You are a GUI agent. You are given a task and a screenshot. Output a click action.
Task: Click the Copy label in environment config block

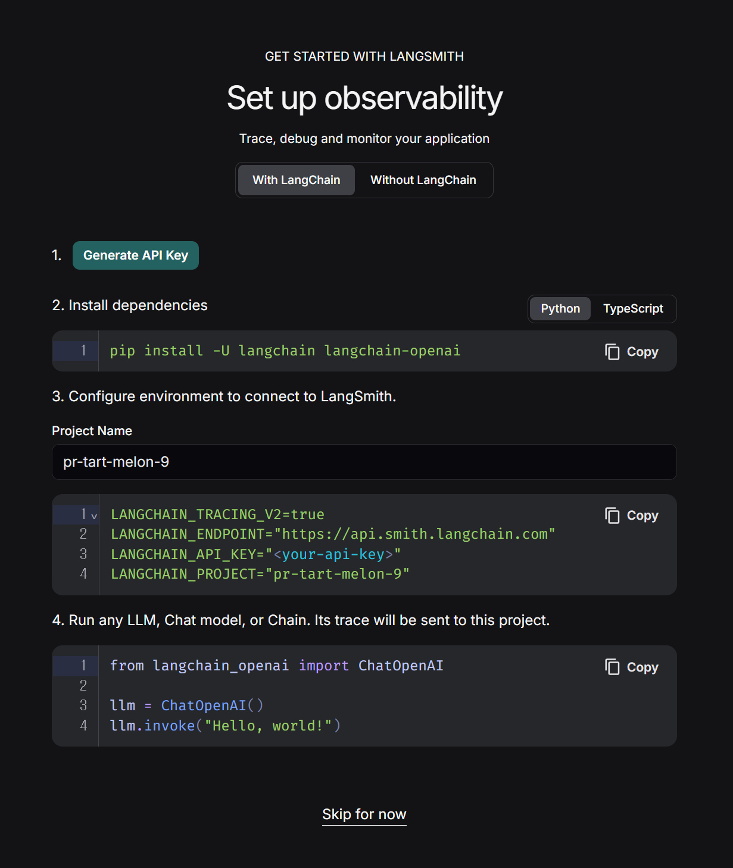[642, 516]
